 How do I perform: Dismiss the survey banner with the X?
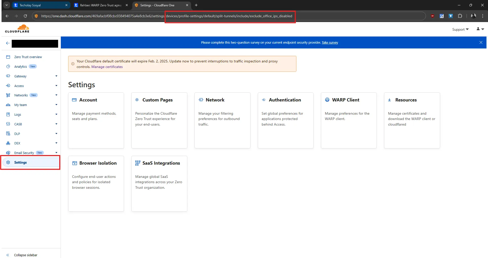pos(481,42)
